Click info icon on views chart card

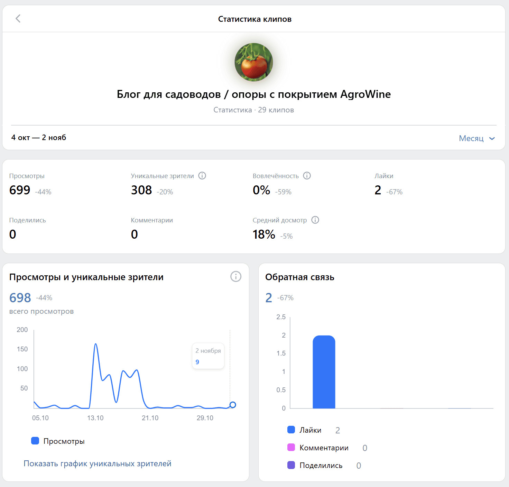coord(236,277)
